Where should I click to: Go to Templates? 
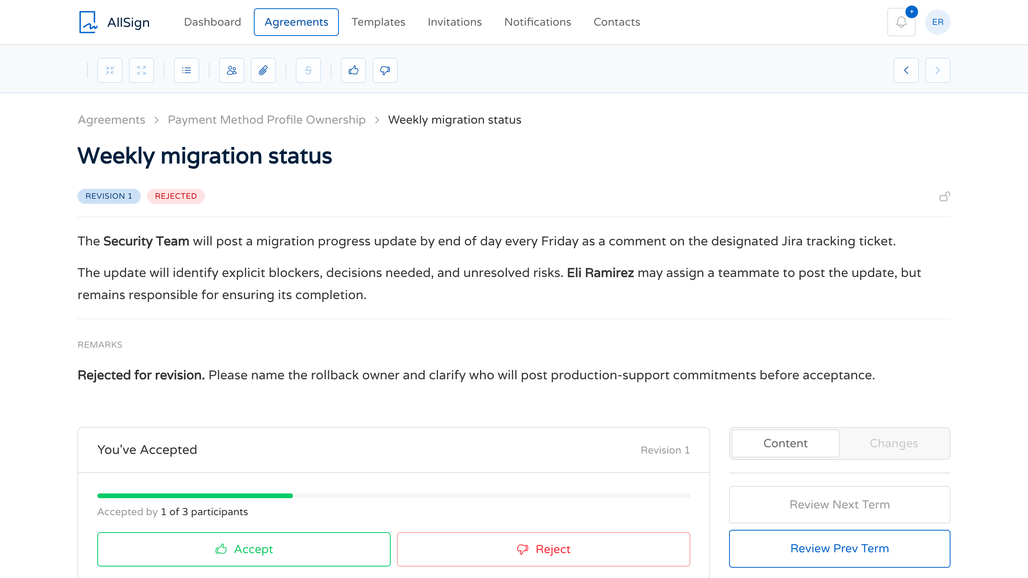point(378,22)
